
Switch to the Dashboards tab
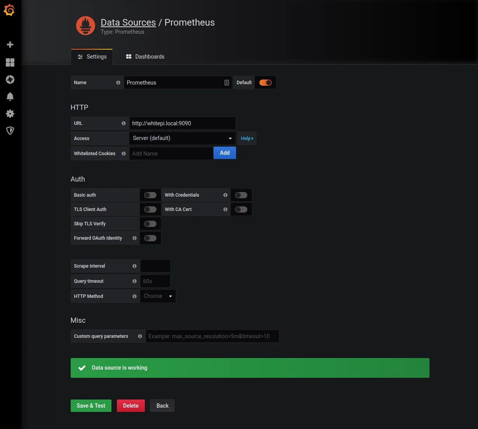145,57
